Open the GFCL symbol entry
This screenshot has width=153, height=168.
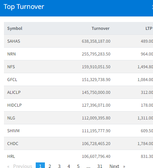(x=12, y=80)
